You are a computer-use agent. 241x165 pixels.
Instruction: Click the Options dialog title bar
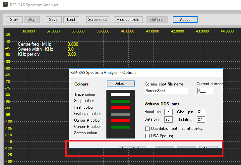click(x=146, y=73)
